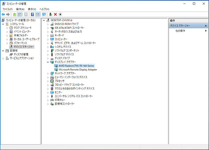Select オーディオの入力および出力 category

(68, 32)
